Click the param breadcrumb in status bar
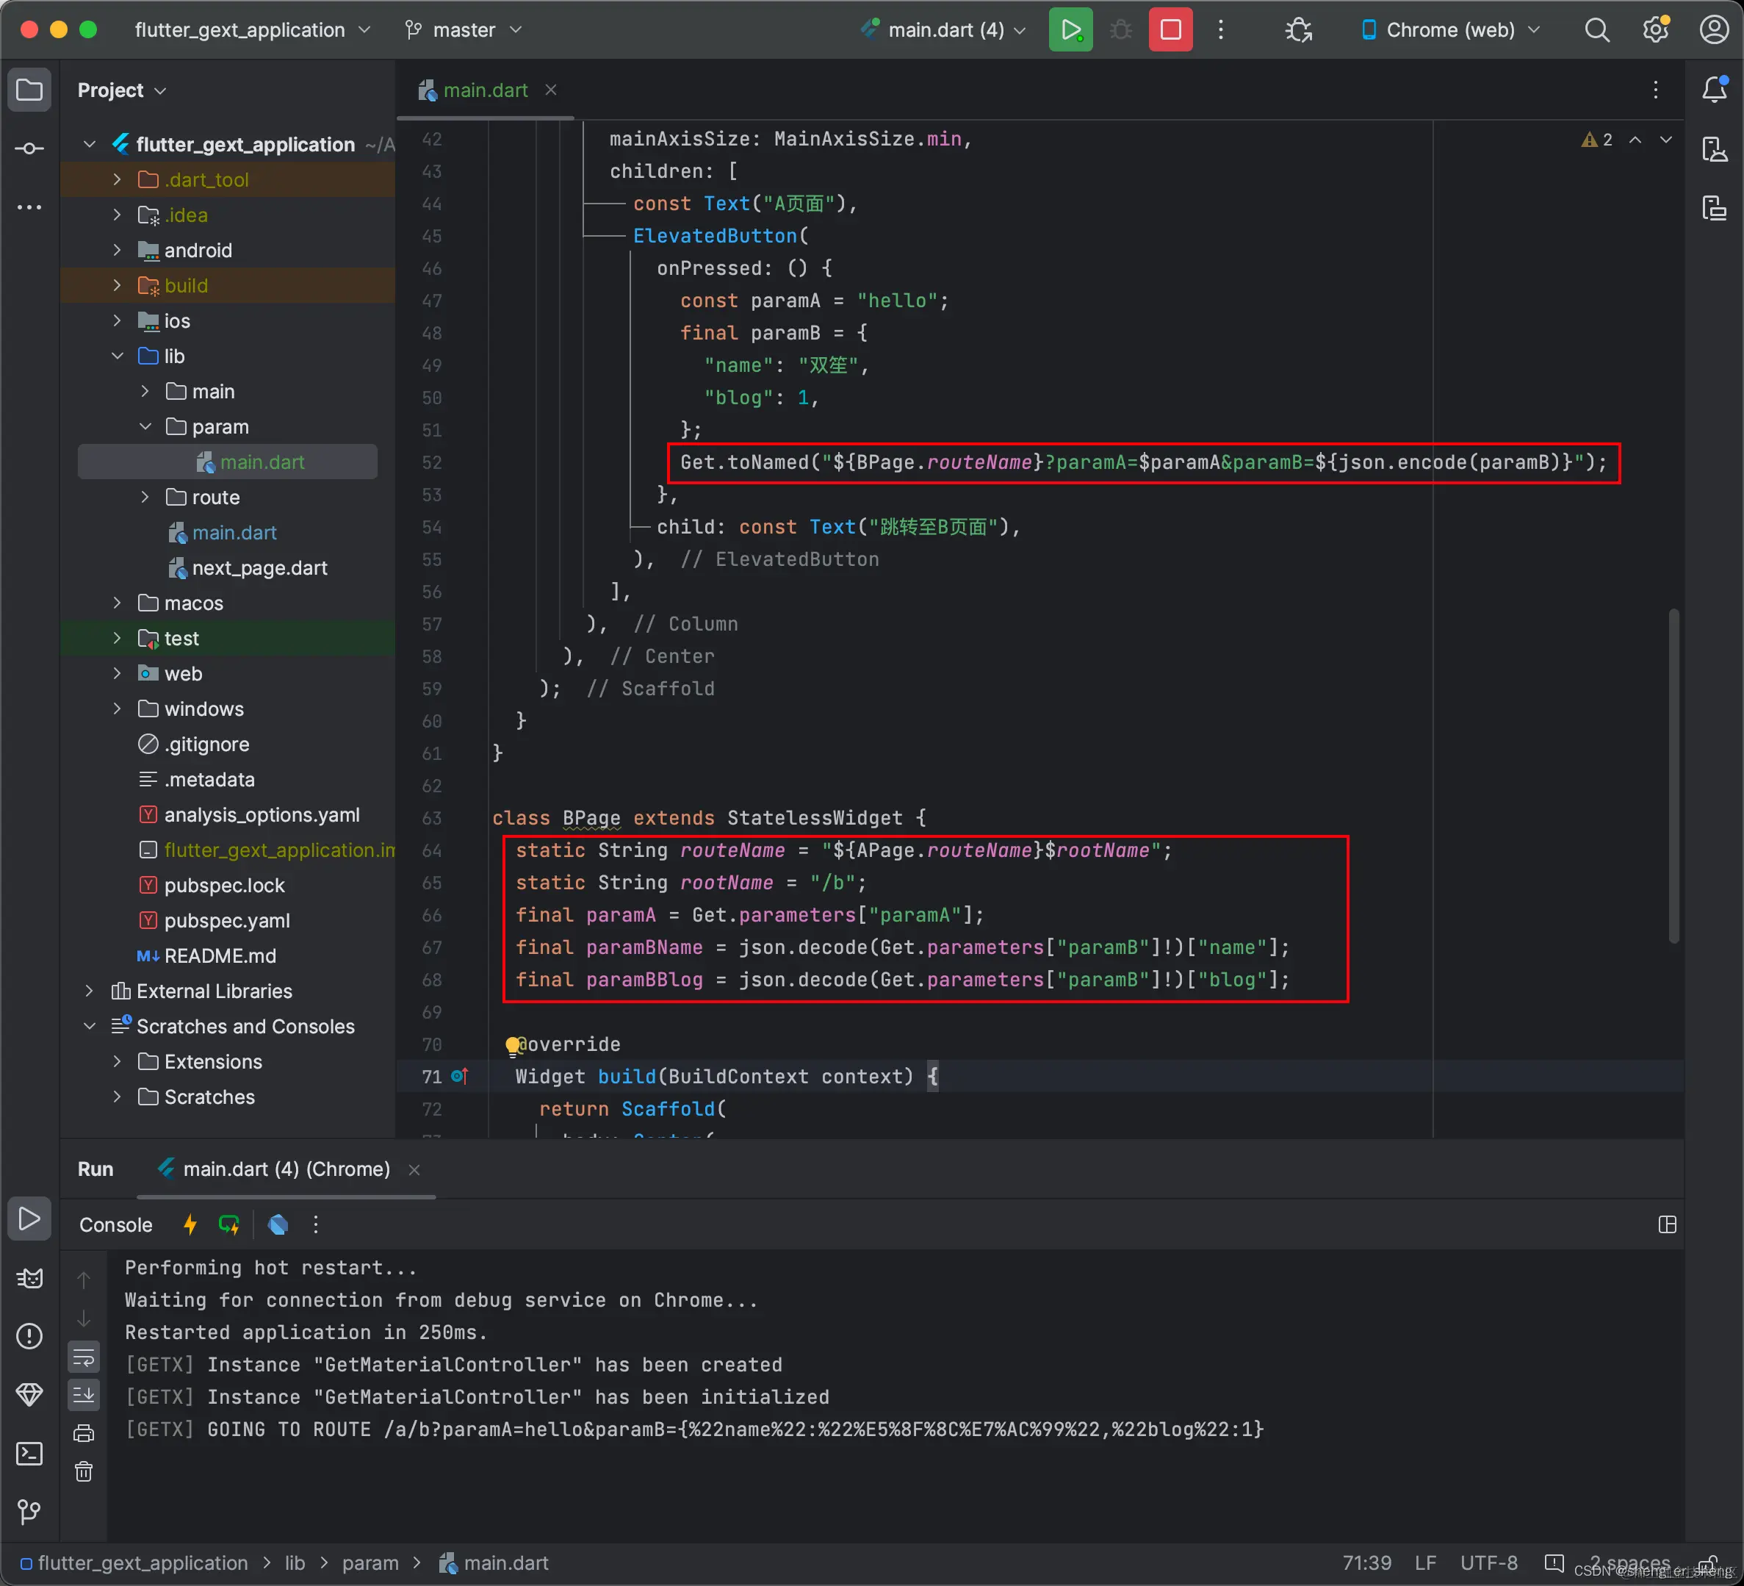 [370, 1562]
